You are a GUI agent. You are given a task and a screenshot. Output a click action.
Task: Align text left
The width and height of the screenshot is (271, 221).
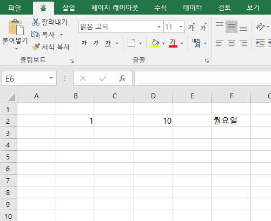[x=220, y=43]
